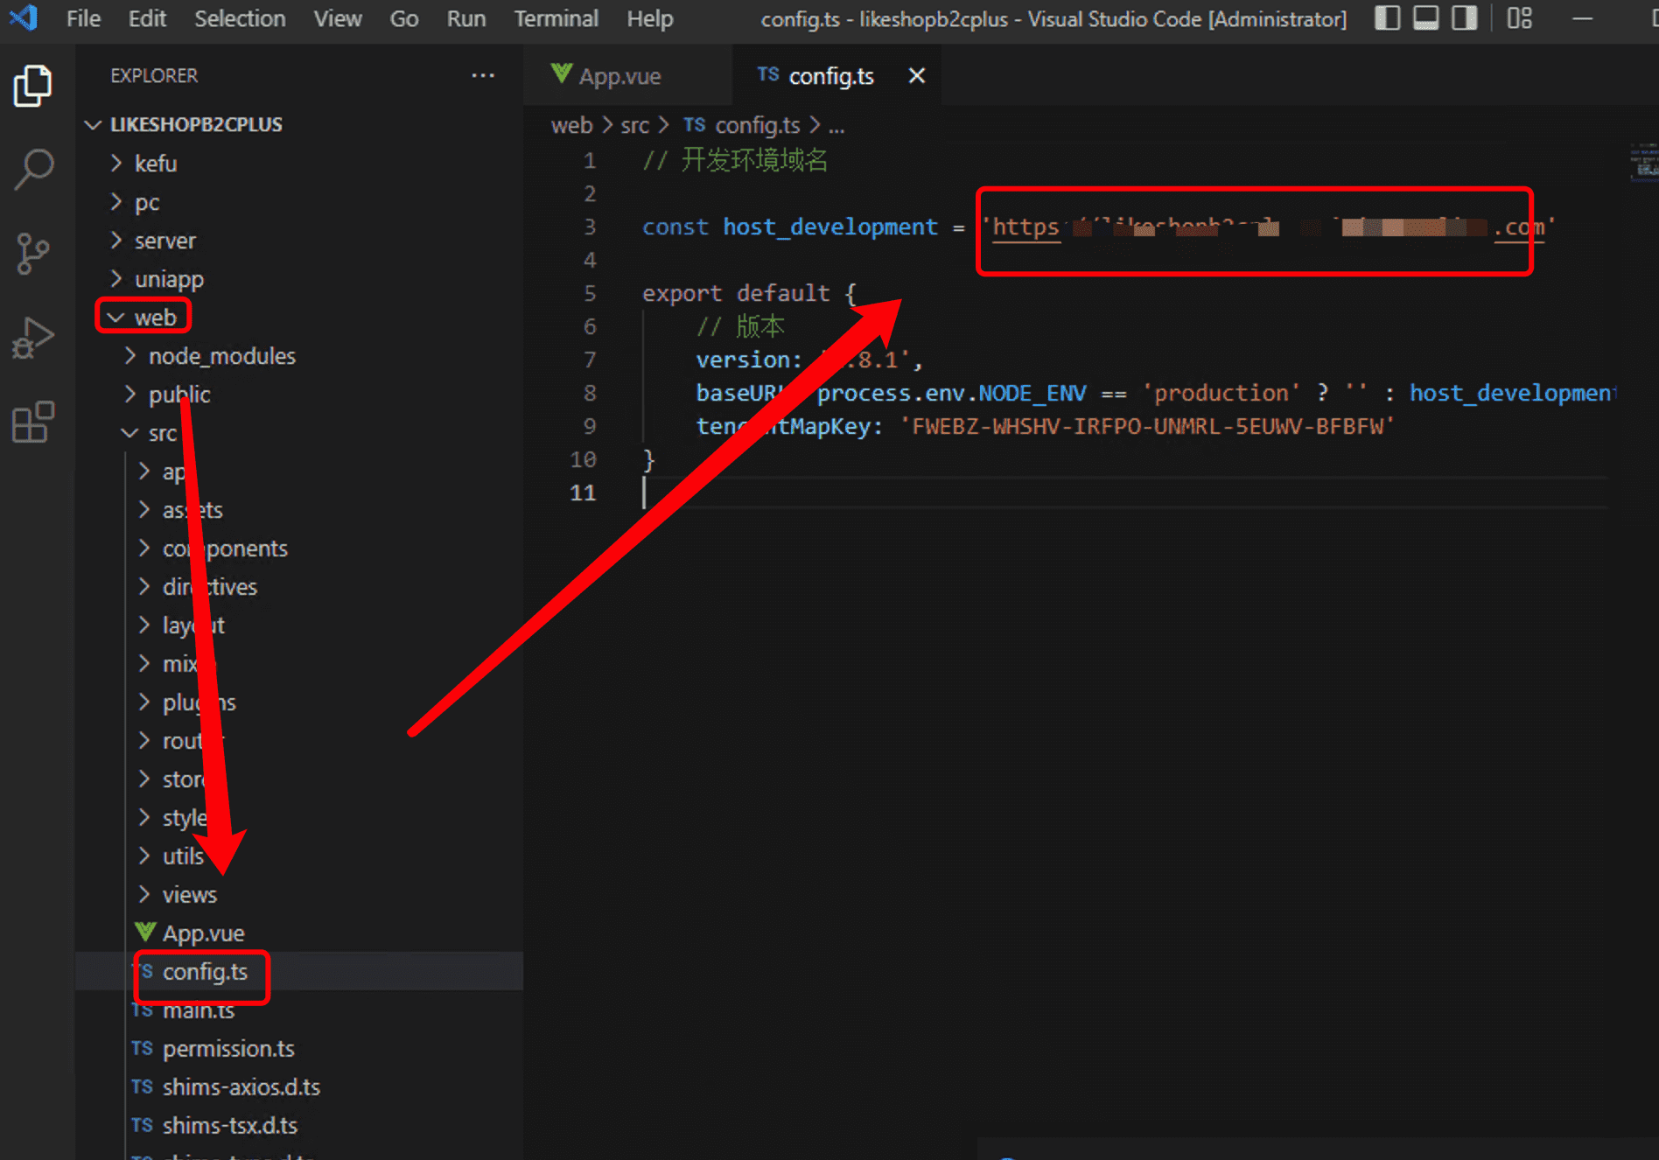Open the Go menu
The width and height of the screenshot is (1659, 1160).
pos(403,18)
